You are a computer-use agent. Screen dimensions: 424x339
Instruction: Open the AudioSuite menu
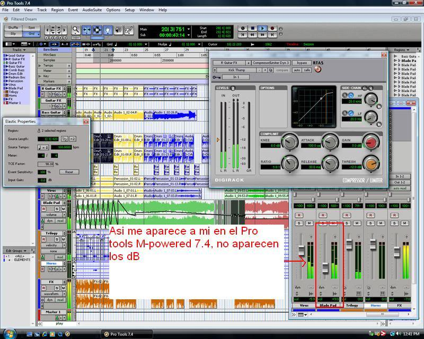tap(92, 10)
